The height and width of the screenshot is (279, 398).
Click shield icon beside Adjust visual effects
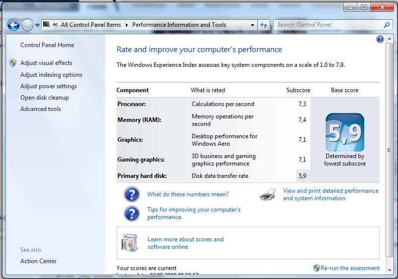(13, 63)
